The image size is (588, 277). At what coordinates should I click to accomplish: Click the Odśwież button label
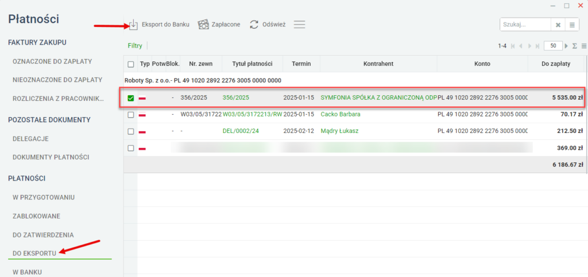(274, 25)
